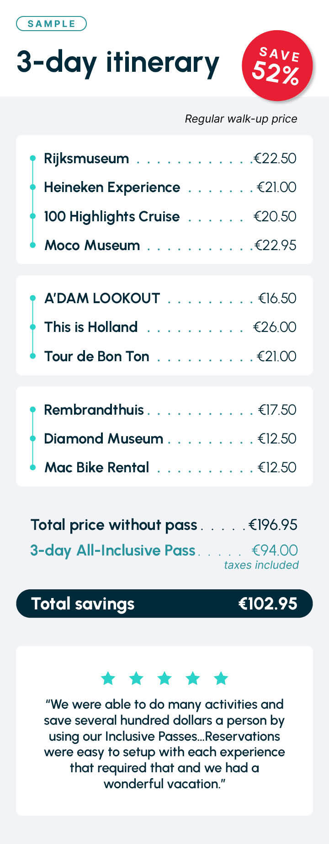Click the red Save 52% badge

click(277, 66)
